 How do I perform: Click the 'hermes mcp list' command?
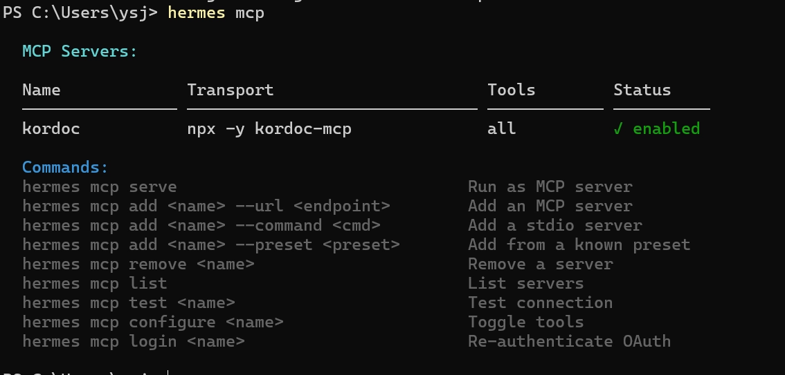coord(95,284)
